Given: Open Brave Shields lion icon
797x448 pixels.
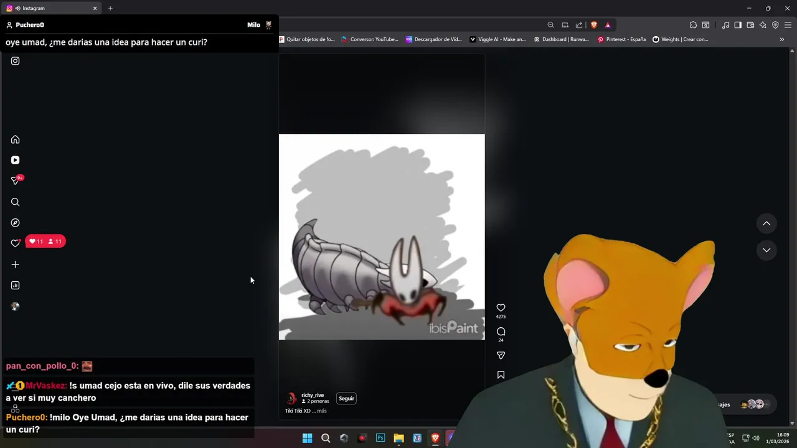Looking at the screenshot, I should pyautogui.click(x=594, y=25).
